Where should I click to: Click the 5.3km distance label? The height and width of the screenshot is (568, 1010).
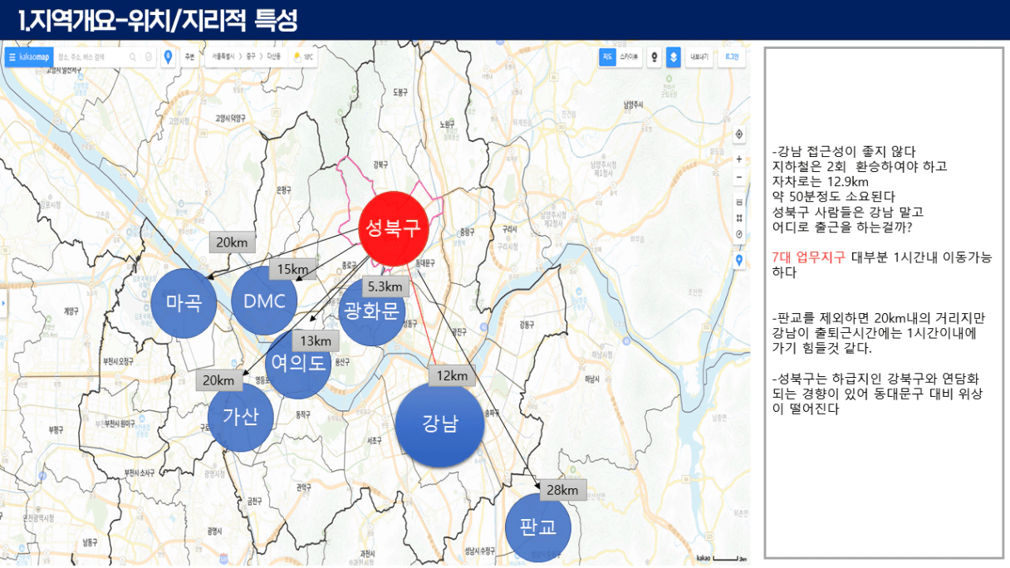385,287
